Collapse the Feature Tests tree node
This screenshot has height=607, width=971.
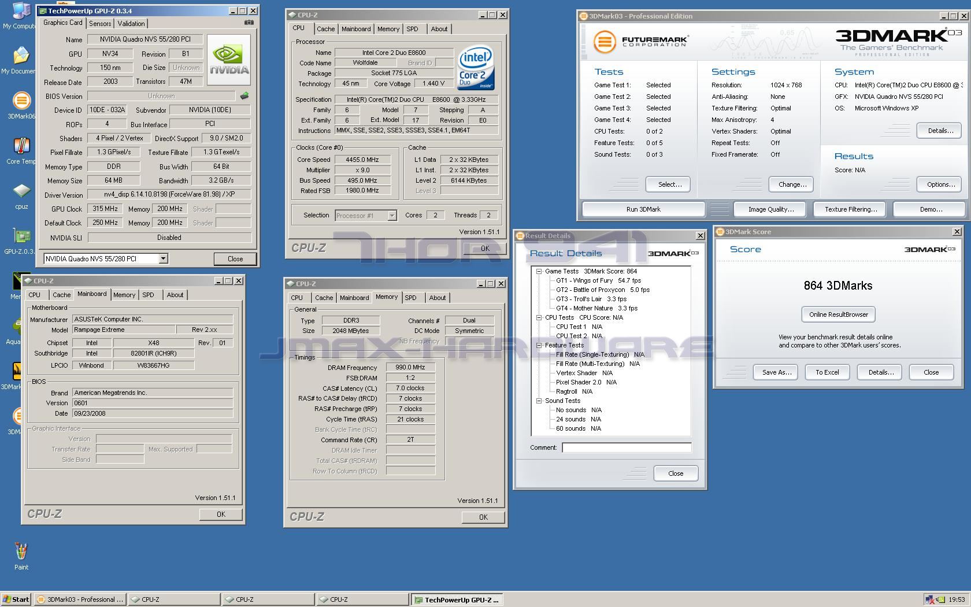[539, 345]
